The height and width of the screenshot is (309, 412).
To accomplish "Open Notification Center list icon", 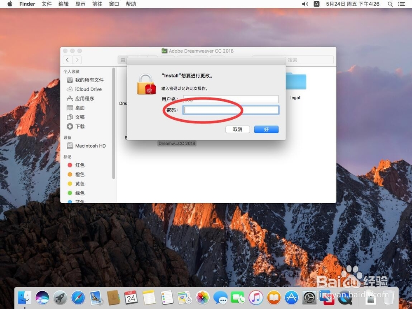I will (x=401, y=4).
